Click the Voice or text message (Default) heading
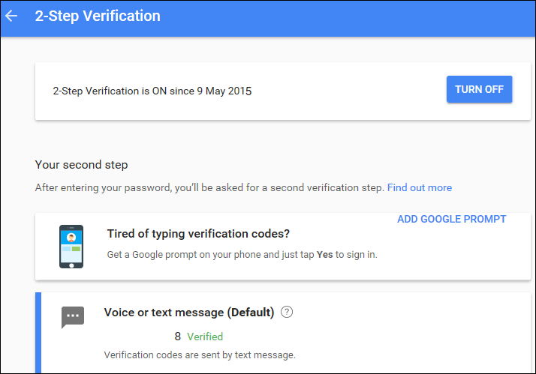 pos(189,313)
